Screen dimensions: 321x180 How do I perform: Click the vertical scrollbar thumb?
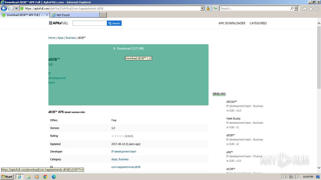[x=319, y=57]
